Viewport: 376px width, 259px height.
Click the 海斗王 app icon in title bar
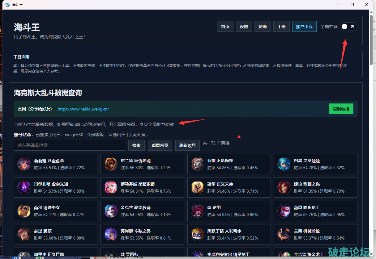click(x=7, y=5)
